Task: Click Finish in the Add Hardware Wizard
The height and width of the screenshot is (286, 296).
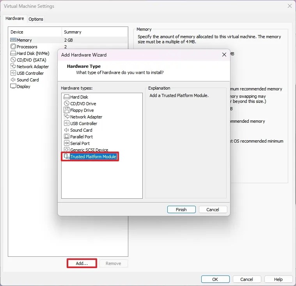Action: click(181, 209)
